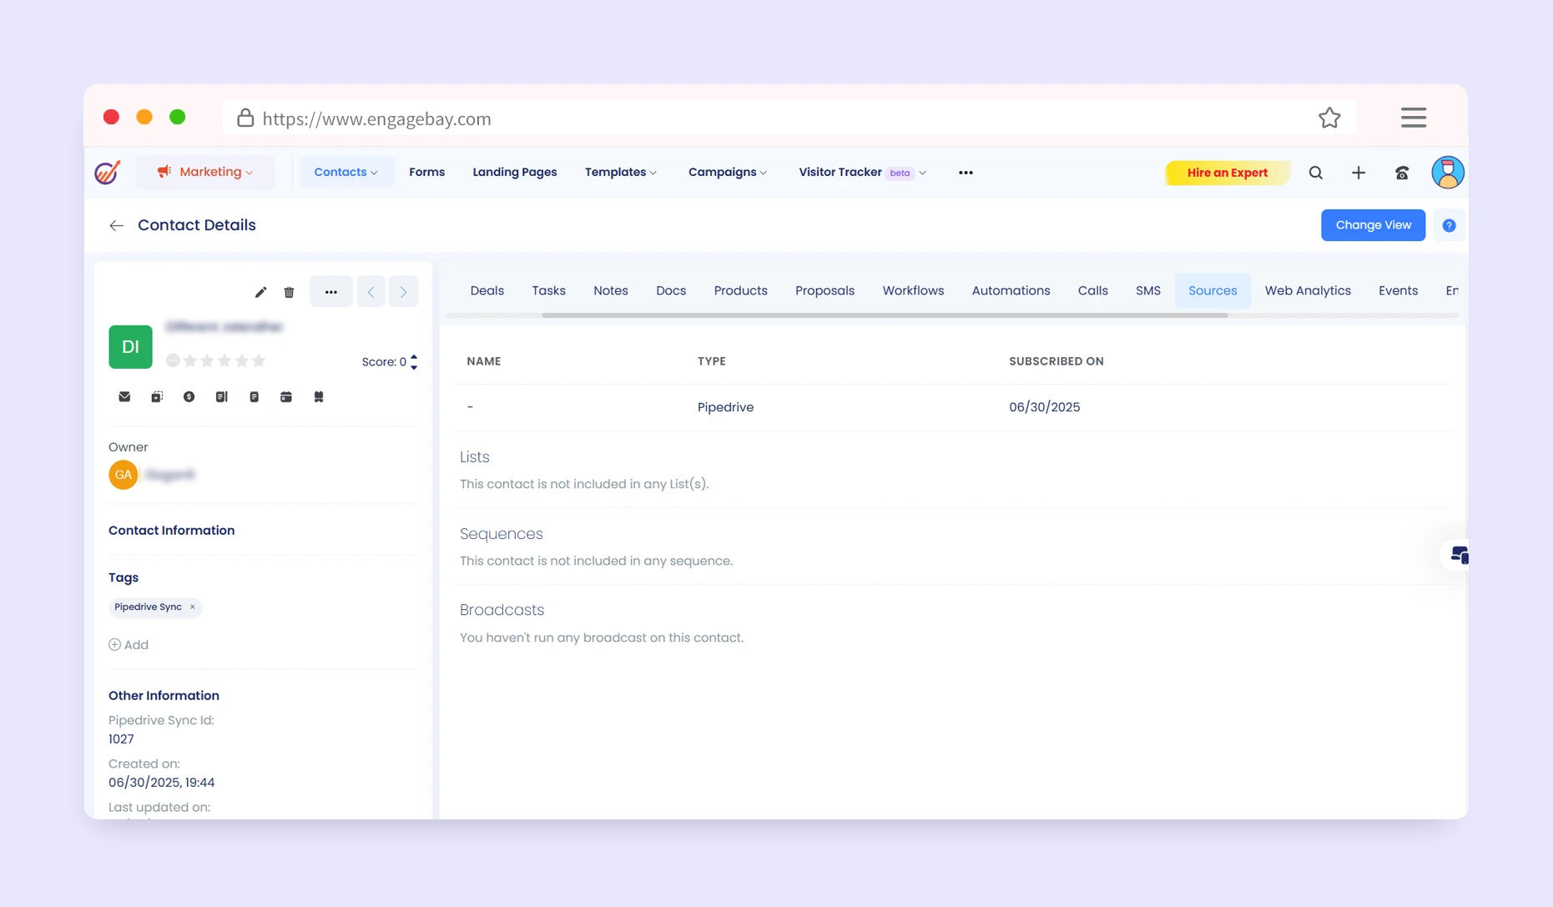The height and width of the screenshot is (907, 1553).
Task: Adjust the Score stepper arrows
Action: 414,362
